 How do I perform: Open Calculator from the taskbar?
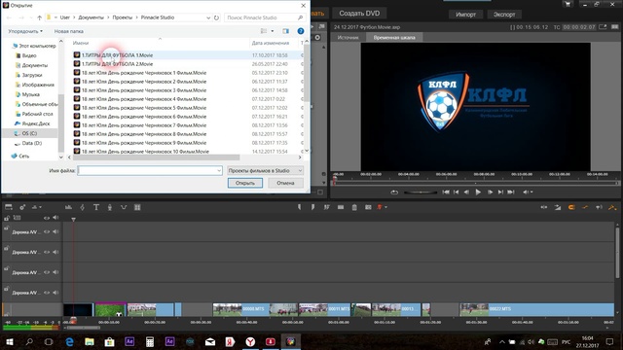point(150,341)
